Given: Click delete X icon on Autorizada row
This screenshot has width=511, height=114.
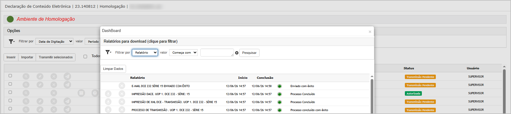Looking at the screenshot, I should pyautogui.click(x=54, y=93).
